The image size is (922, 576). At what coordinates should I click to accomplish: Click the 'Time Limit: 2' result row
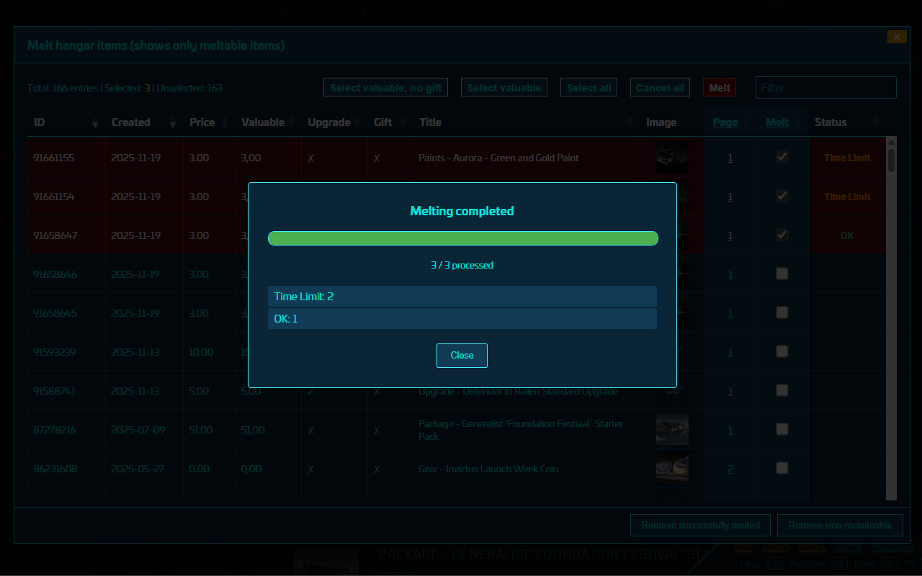point(462,297)
